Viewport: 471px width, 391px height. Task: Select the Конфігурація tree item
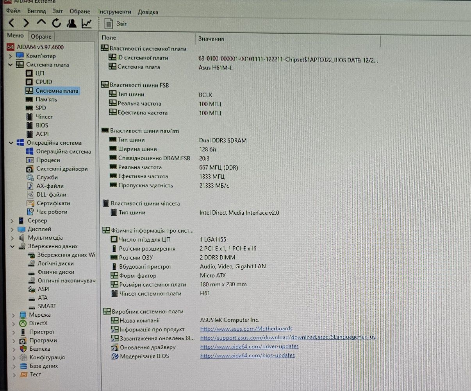click(47, 357)
